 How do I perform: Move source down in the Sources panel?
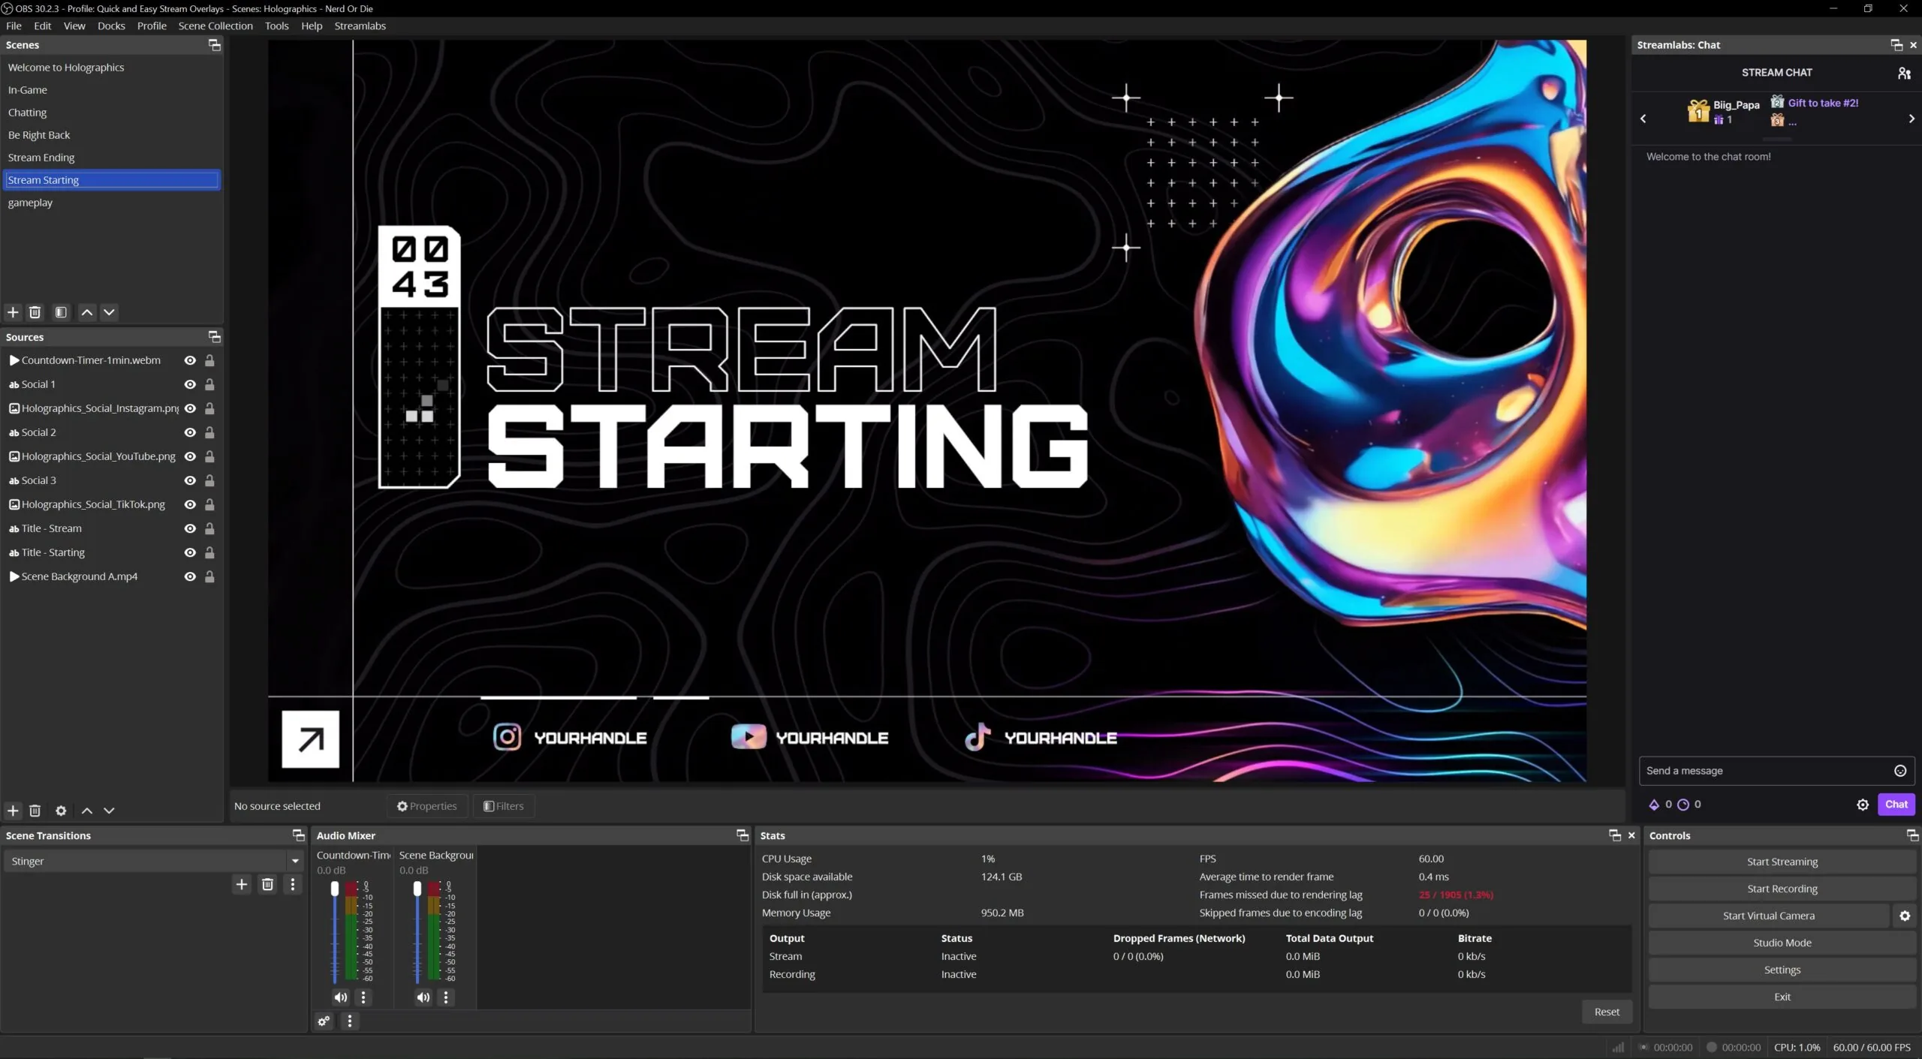pyautogui.click(x=109, y=811)
